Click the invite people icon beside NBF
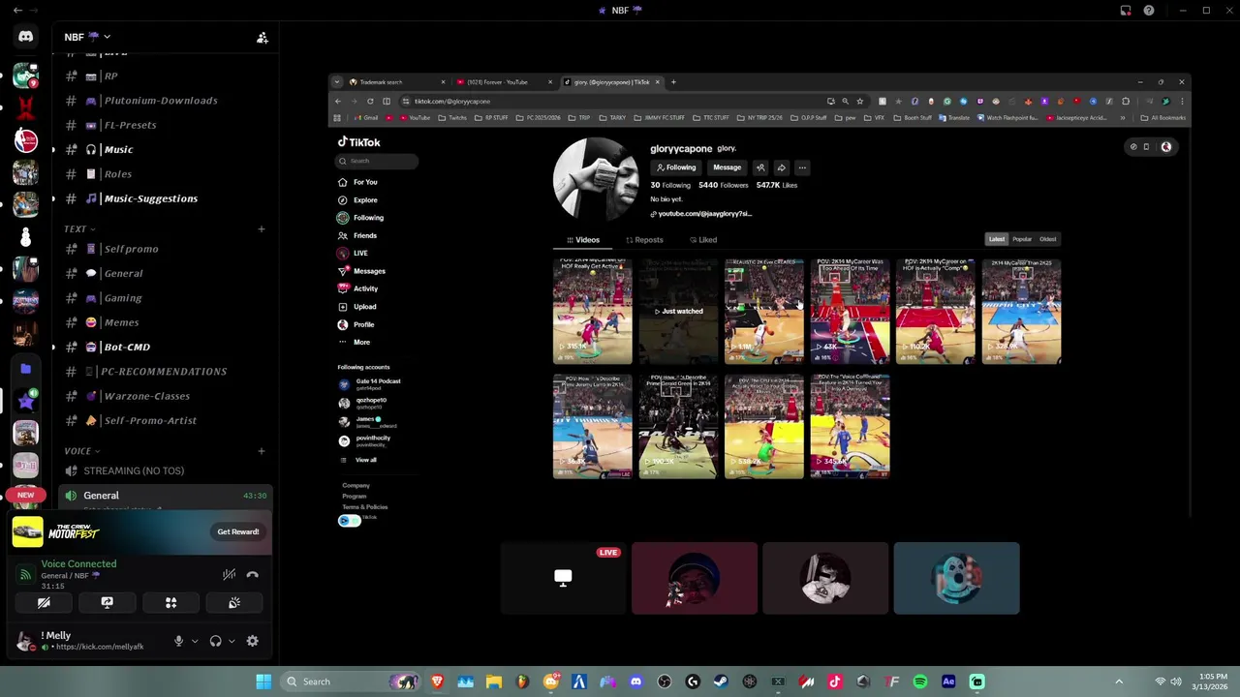Image resolution: width=1240 pixels, height=697 pixels. pos(262,38)
